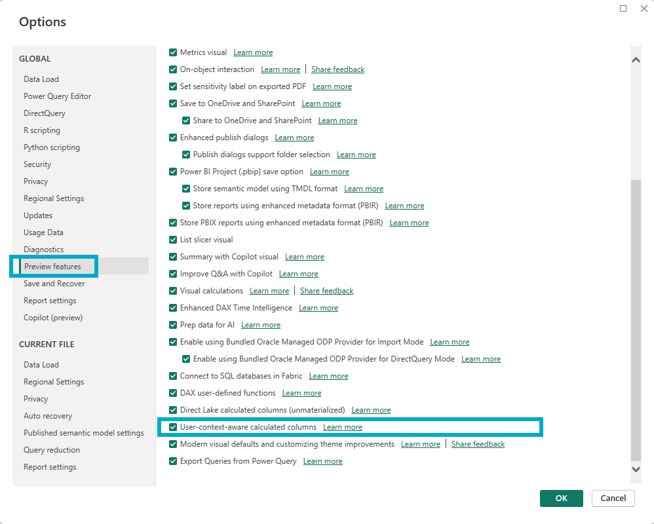
Task: Click the Cancel button
Action: point(613,498)
